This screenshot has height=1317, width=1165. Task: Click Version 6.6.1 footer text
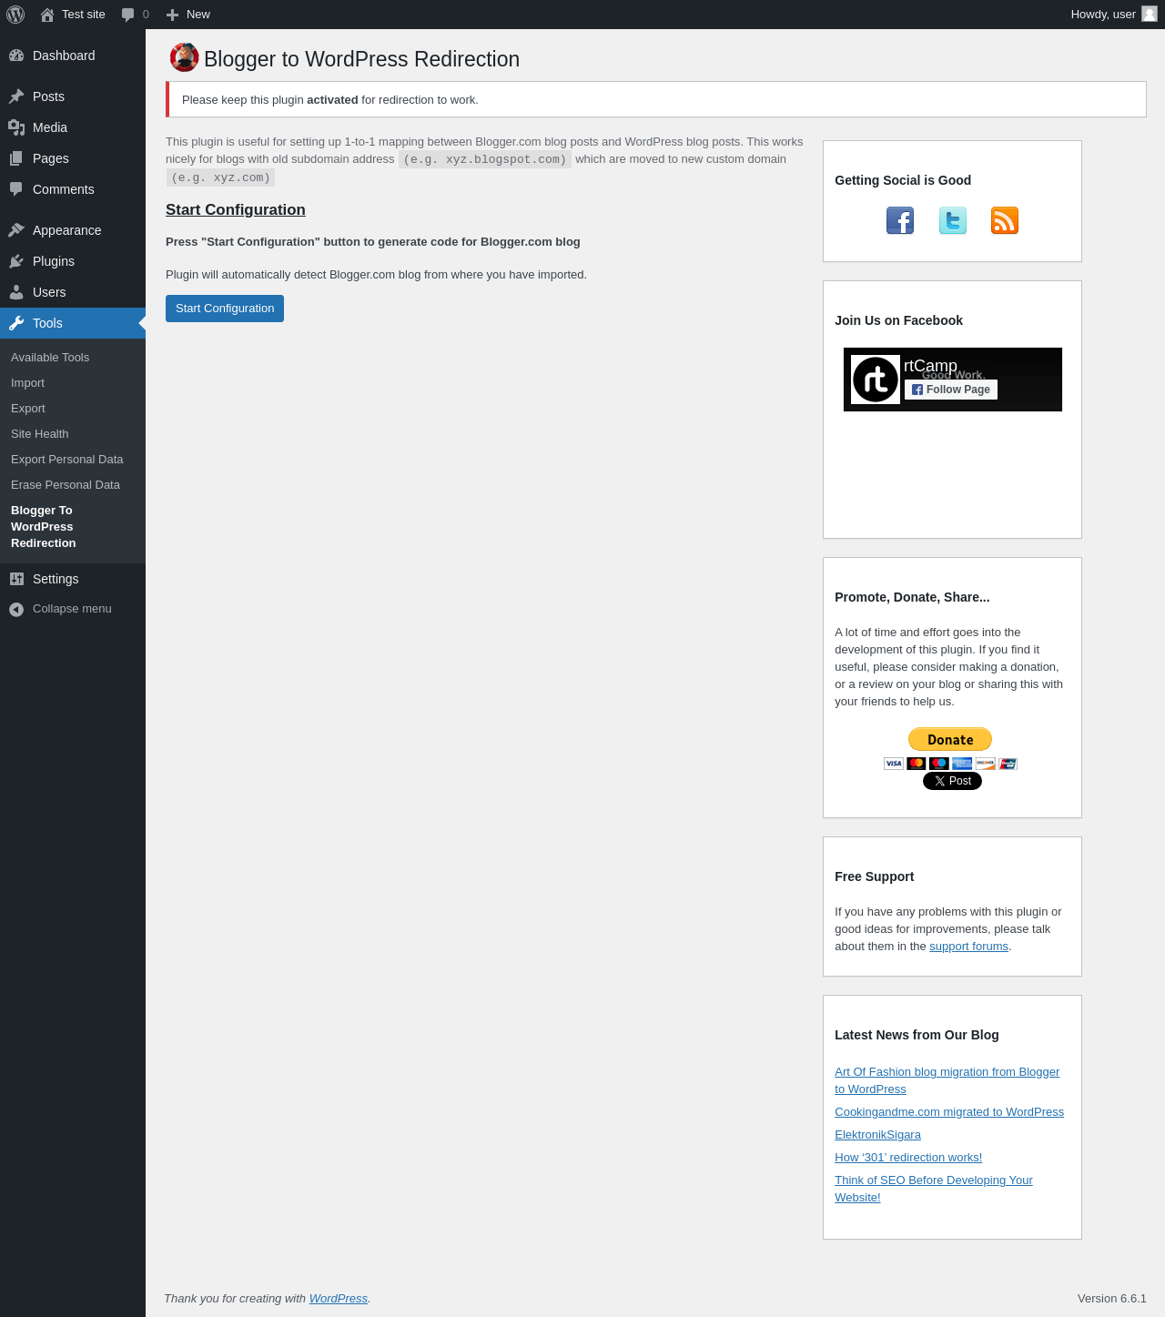1112,1299
